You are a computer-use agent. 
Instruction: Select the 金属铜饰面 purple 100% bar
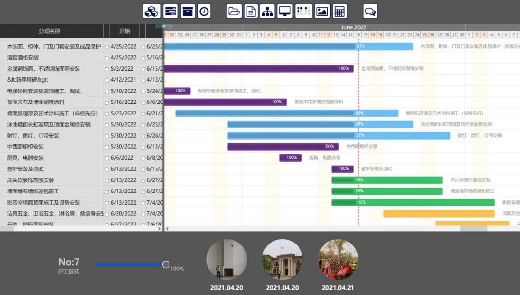(259, 69)
